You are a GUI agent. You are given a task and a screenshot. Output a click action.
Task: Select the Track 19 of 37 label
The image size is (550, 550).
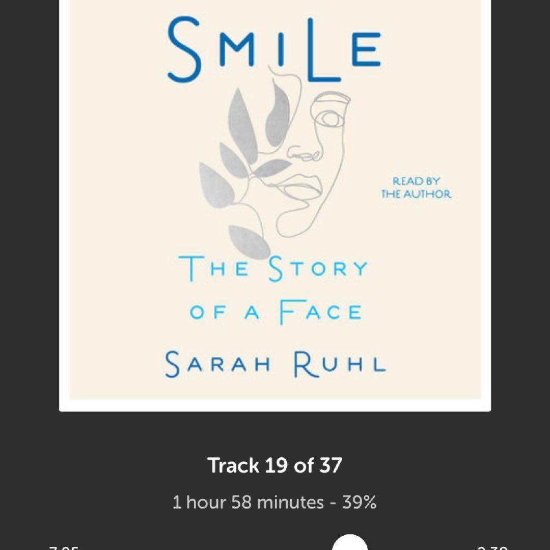pyautogui.click(x=274, y=465)
